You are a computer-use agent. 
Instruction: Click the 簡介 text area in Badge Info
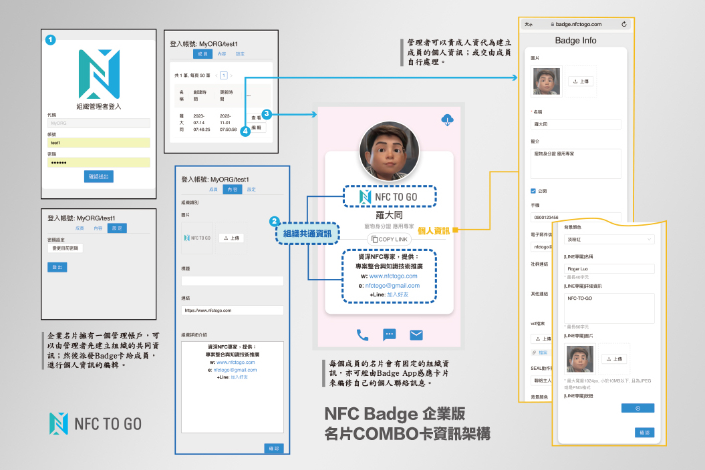pyautogui.click(x=576, y=164)
